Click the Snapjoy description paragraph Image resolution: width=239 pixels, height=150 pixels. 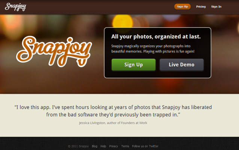pos(153,49)
